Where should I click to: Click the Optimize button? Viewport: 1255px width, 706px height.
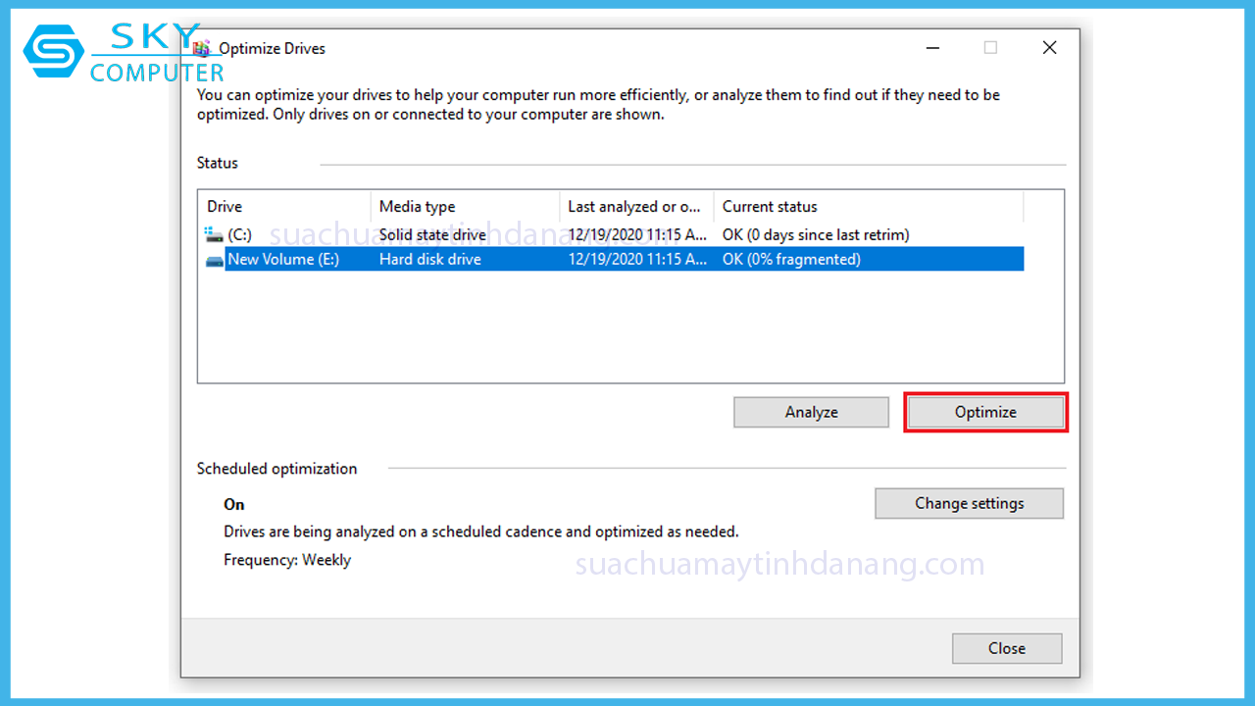985,412
